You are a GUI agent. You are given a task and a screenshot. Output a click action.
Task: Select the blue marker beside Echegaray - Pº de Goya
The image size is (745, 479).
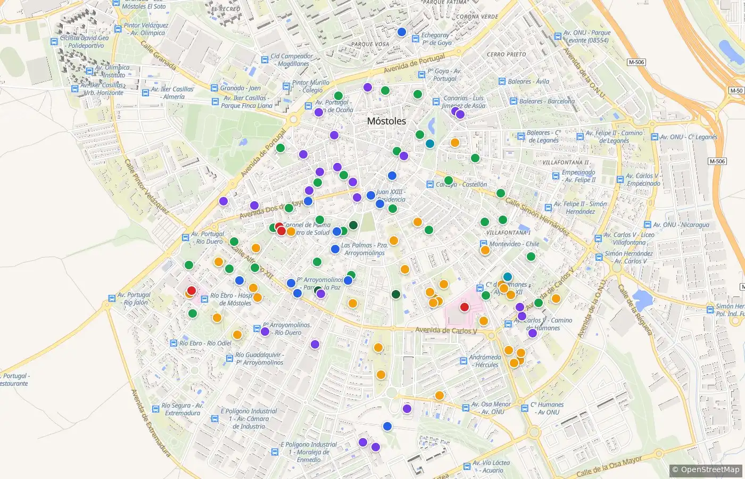[x=402, y=32]
